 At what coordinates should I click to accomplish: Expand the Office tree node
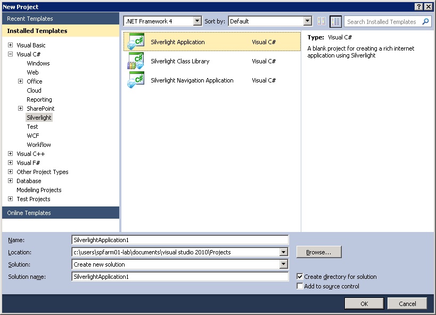20,81
